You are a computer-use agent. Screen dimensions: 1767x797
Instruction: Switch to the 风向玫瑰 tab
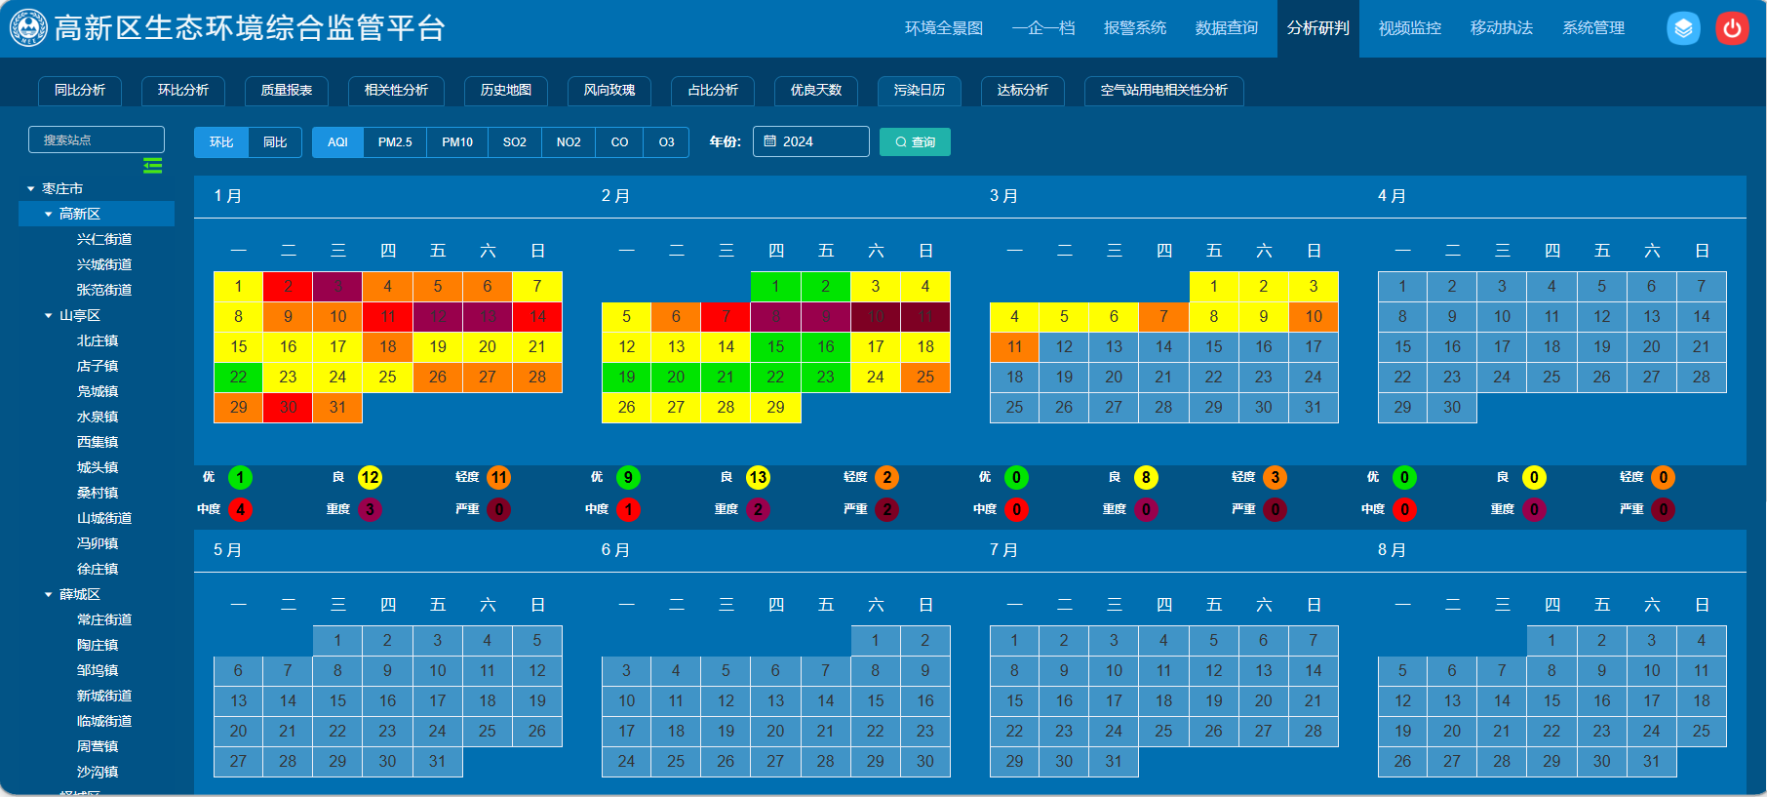(609, 90)
